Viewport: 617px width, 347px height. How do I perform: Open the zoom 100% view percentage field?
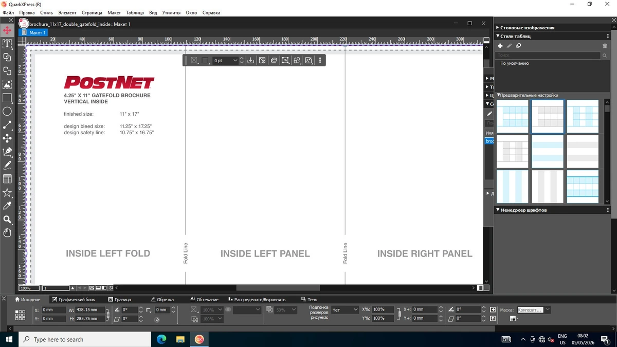30,288
